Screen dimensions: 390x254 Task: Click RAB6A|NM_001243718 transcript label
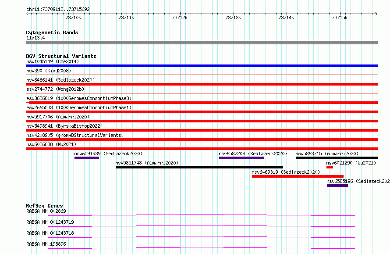(x=50, y=233)
